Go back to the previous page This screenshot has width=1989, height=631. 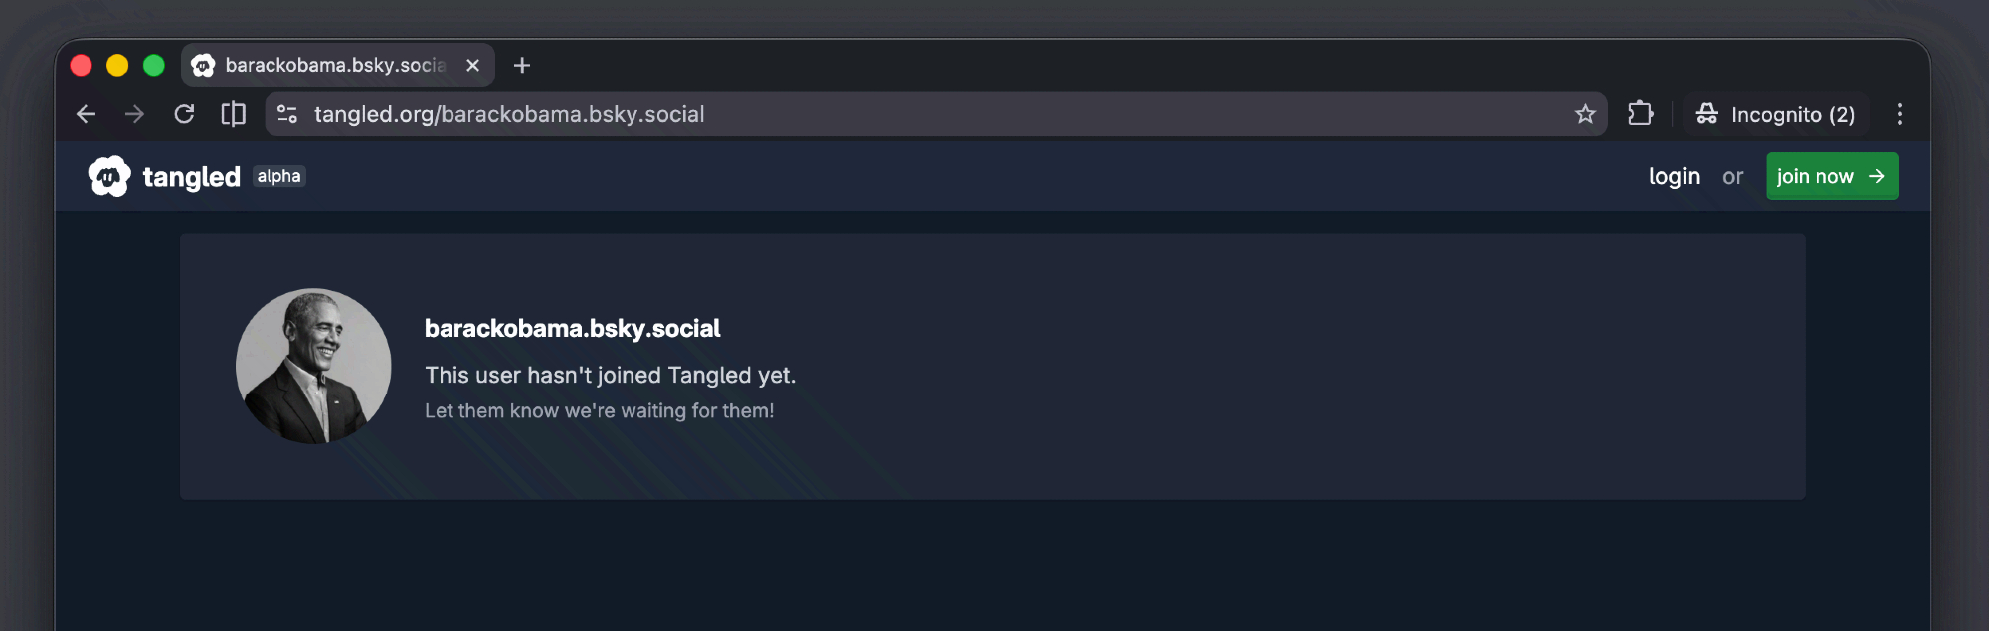pos(87,114)
